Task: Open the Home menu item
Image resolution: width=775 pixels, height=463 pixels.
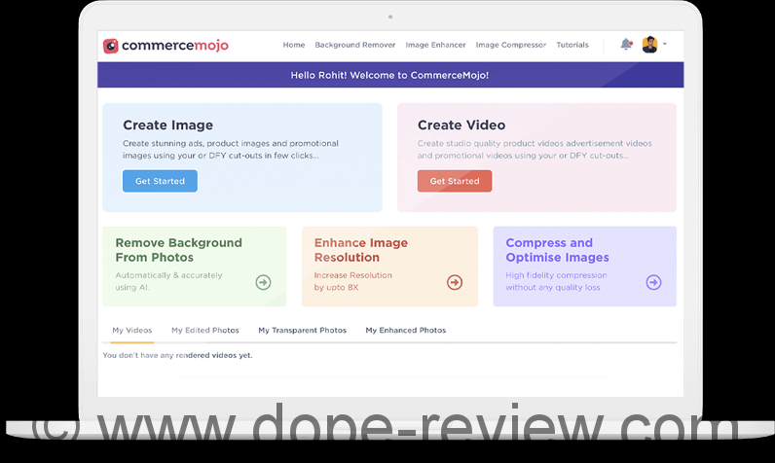Action: [293, 45]
